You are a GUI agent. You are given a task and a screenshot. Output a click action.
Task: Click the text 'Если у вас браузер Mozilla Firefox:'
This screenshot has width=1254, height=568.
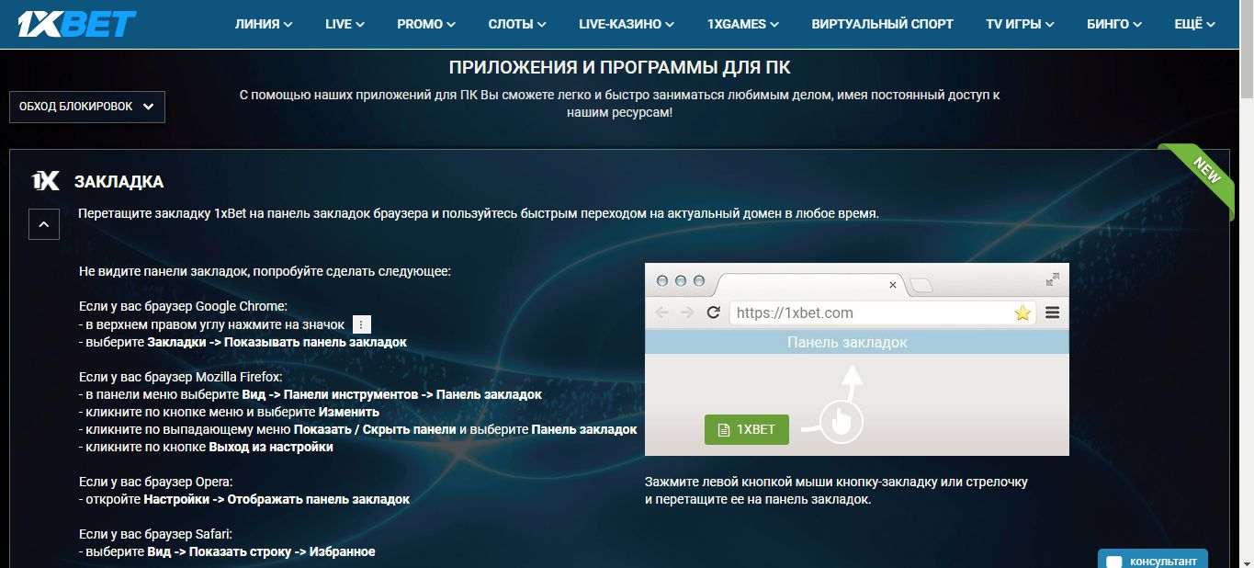181,377
